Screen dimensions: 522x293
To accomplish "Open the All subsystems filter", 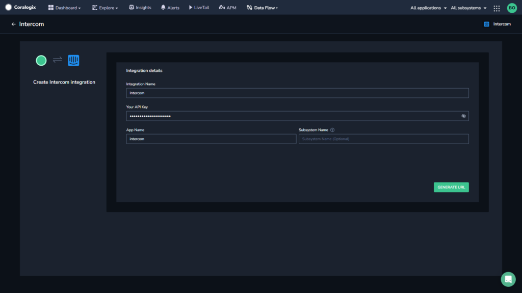I will (468, 8).
